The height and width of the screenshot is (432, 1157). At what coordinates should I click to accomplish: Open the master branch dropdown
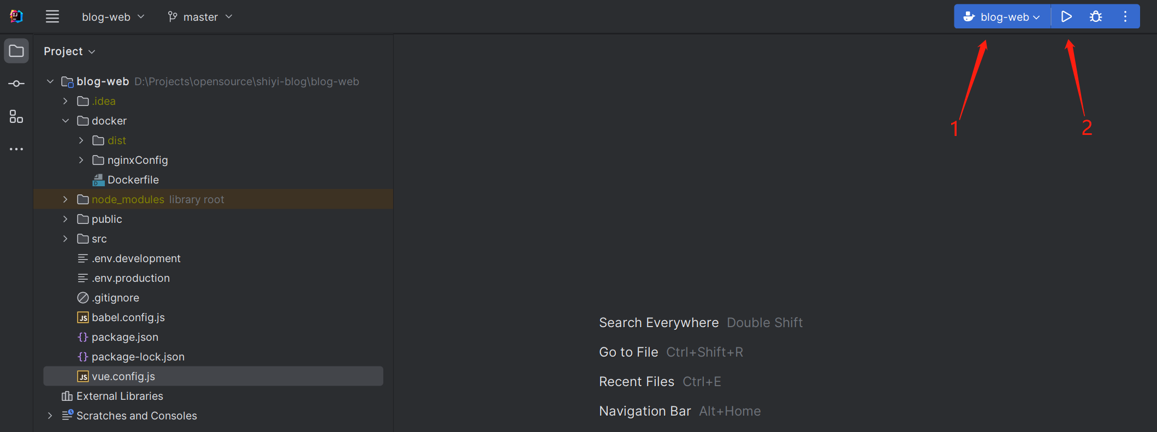[200, 17]
